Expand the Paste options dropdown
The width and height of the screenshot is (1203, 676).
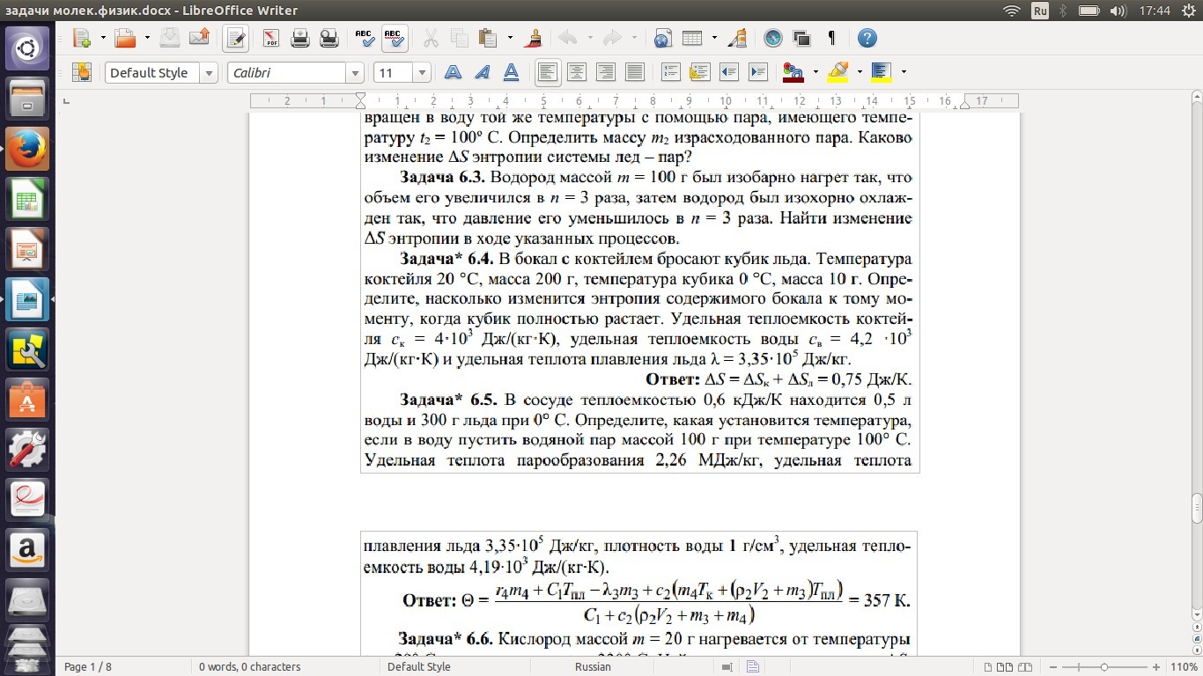click(510, 38)
